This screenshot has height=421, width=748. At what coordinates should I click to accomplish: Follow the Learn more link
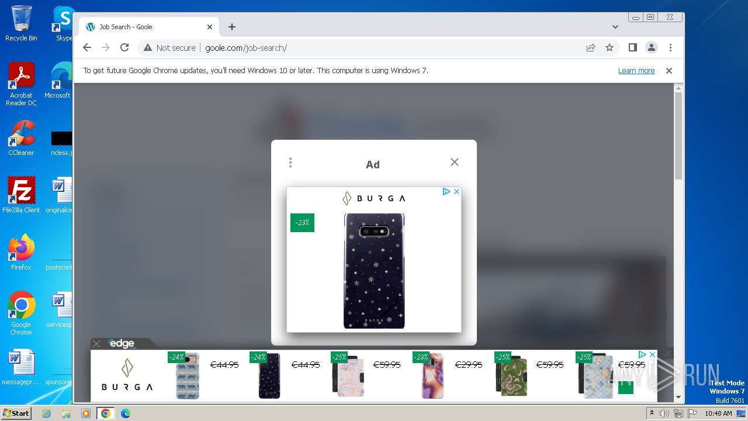(x=636, y=71)
